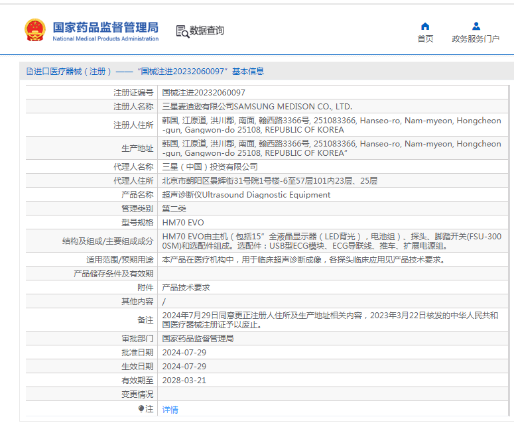
Task: Click the 数据查询 label
Action: [x=206, y=30]
